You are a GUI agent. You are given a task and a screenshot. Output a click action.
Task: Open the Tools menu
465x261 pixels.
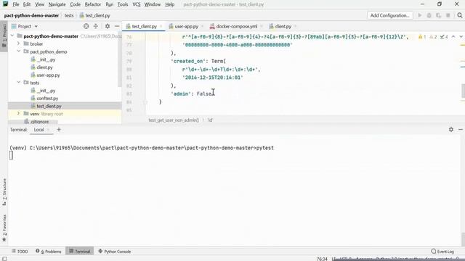click(123, 4)
